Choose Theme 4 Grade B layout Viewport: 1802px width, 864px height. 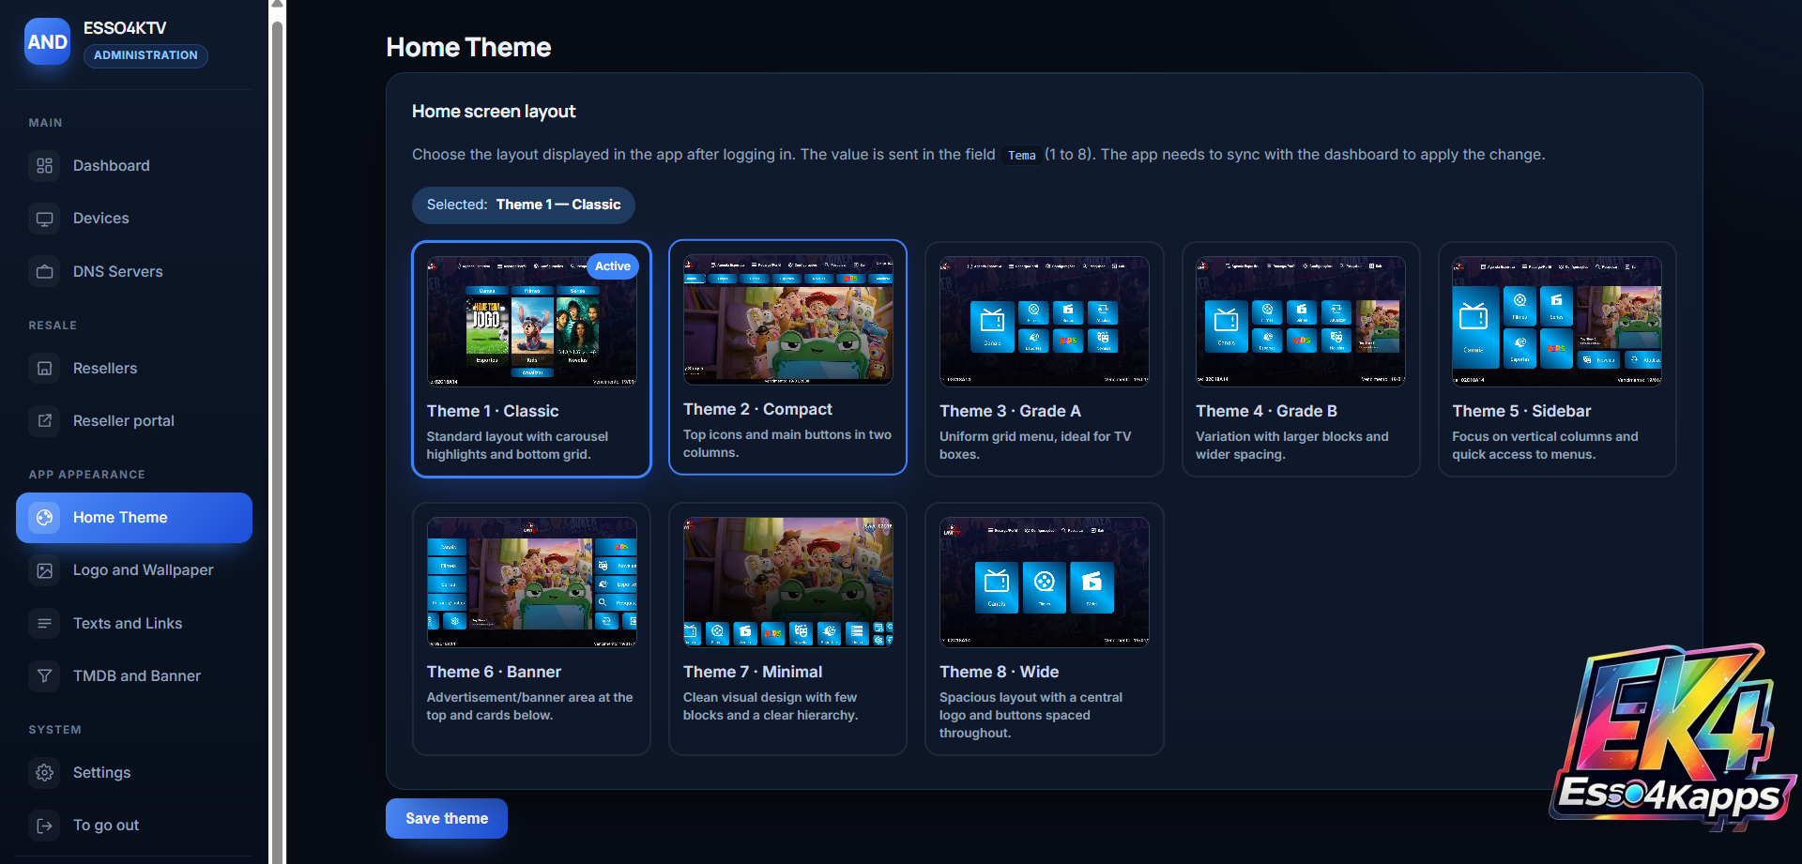coord(1301,359)
